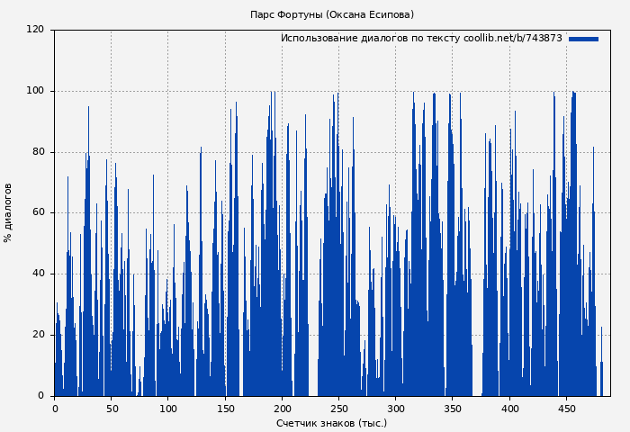Select the 40 tick on the y-axis
630x432 pixels.
click(38, 274)
